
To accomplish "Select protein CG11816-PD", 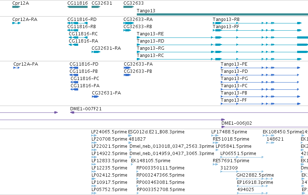I will [84, 64].
